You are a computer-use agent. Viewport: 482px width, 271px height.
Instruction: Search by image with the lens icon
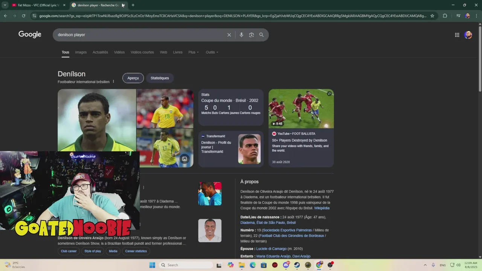coord(252,35)
